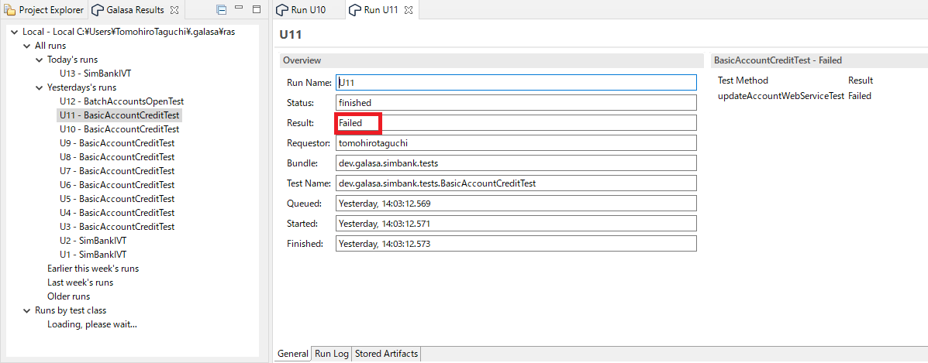Click the Run Name field containing U11

pyautogui.click(x=516, y=82)
